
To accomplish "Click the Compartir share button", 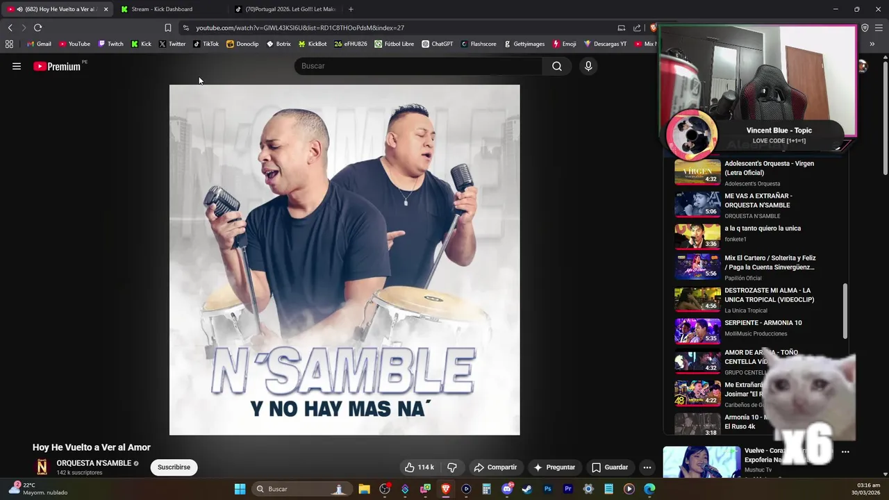I will tap(495, 467).
